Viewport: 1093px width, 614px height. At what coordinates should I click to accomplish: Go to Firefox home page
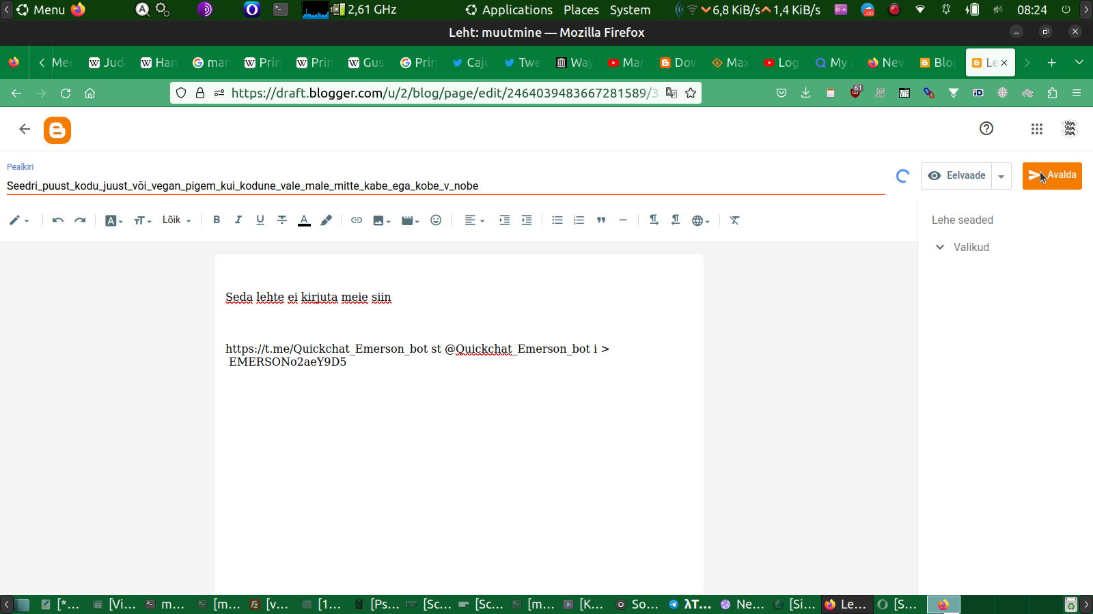coord(89,93)
